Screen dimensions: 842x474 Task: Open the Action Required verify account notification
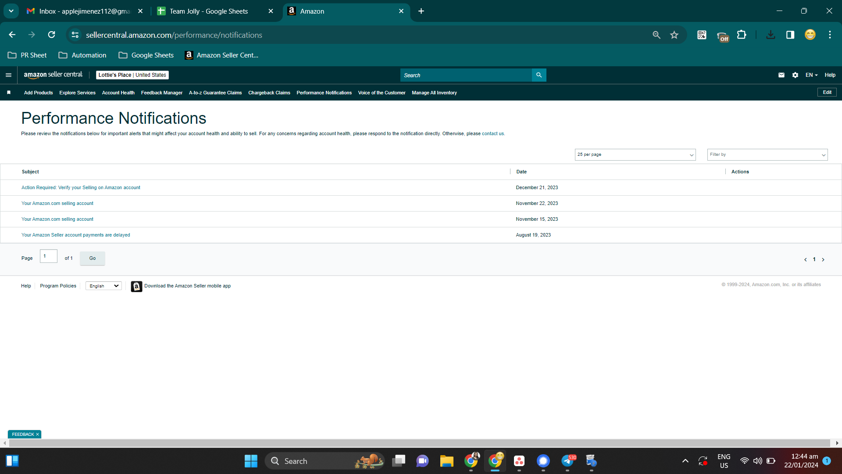(81, 188)
